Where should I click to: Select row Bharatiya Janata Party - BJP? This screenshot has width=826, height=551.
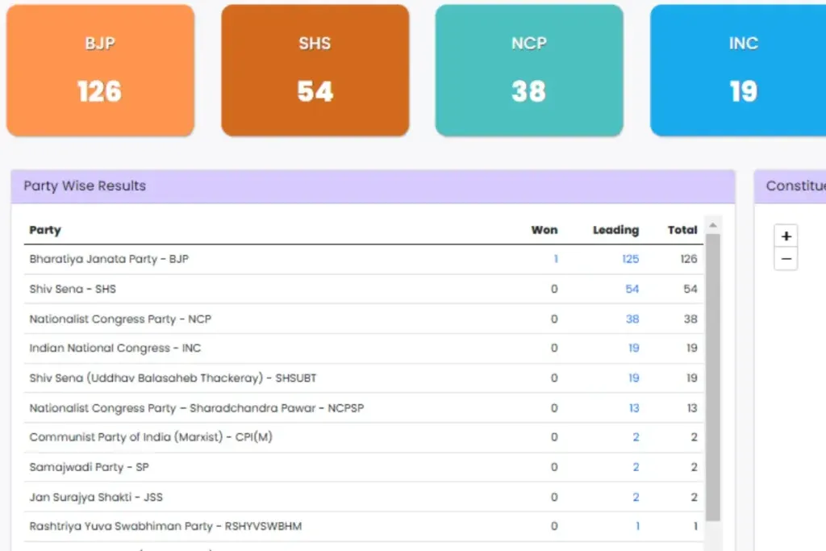click(x=364, y=259)
